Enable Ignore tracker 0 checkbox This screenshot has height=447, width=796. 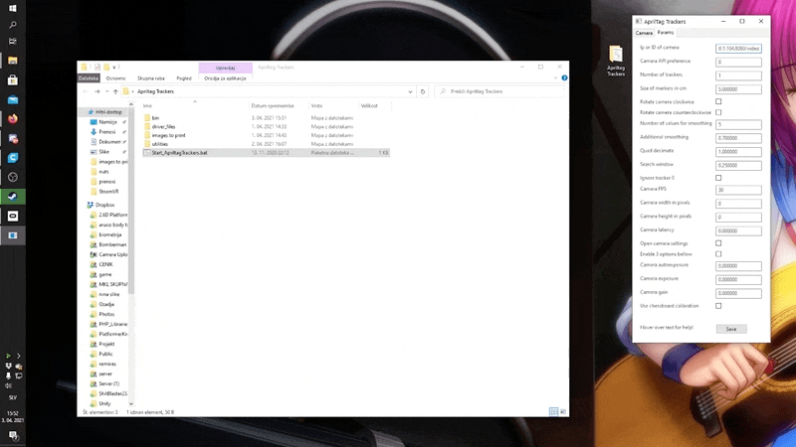(x=718, y=178)
